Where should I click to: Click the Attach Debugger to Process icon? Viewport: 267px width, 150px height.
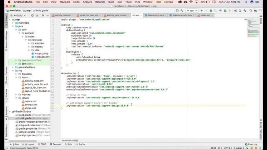coord(225,10)
